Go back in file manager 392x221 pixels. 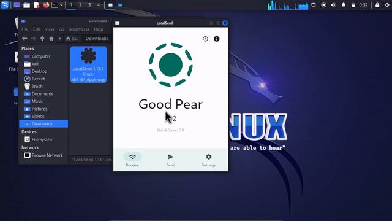point(24,39)
